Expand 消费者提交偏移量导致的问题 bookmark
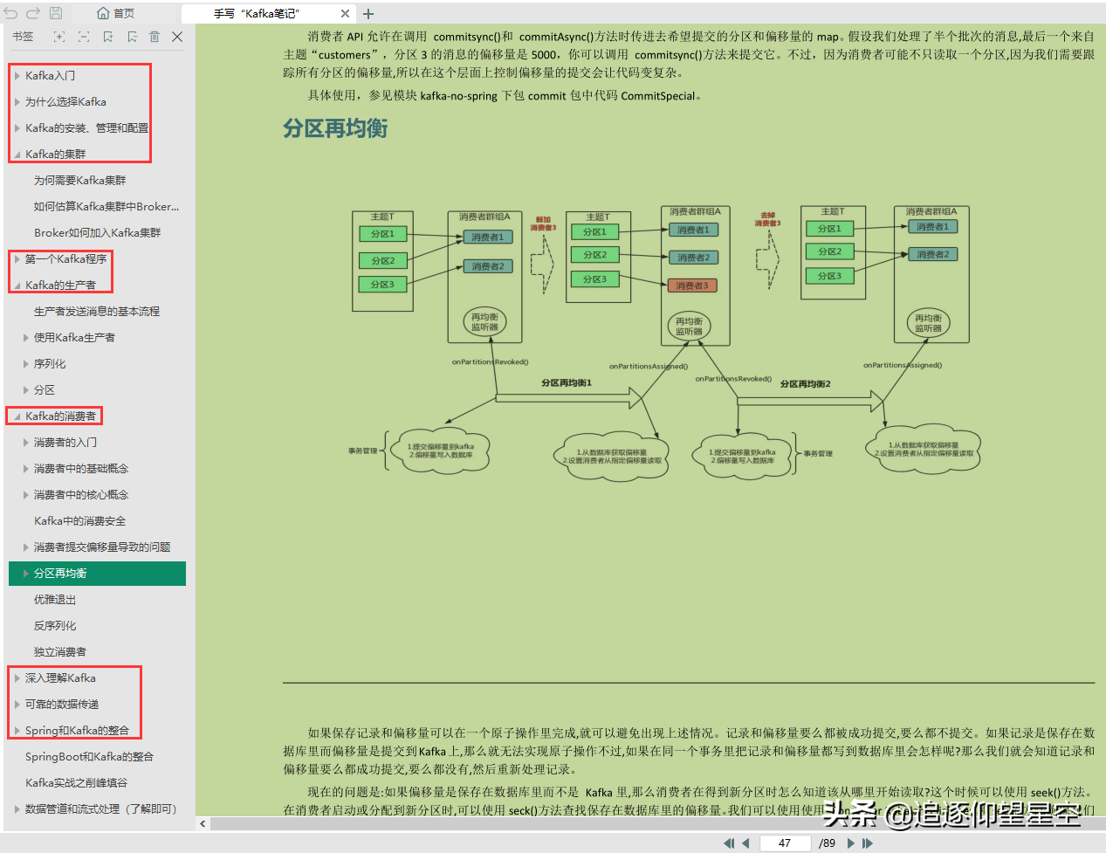 pos(26,547)
